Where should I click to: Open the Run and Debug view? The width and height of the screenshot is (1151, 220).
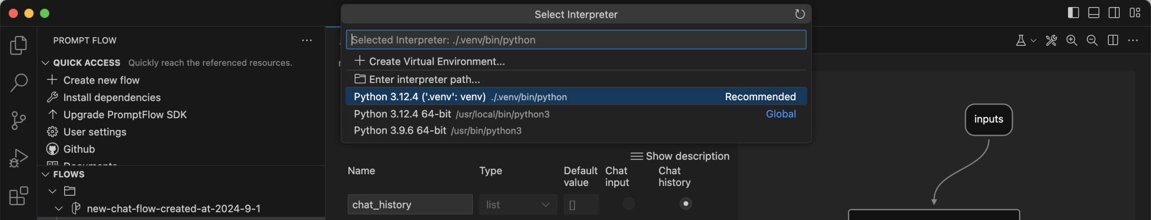click(x=18, y=159)
